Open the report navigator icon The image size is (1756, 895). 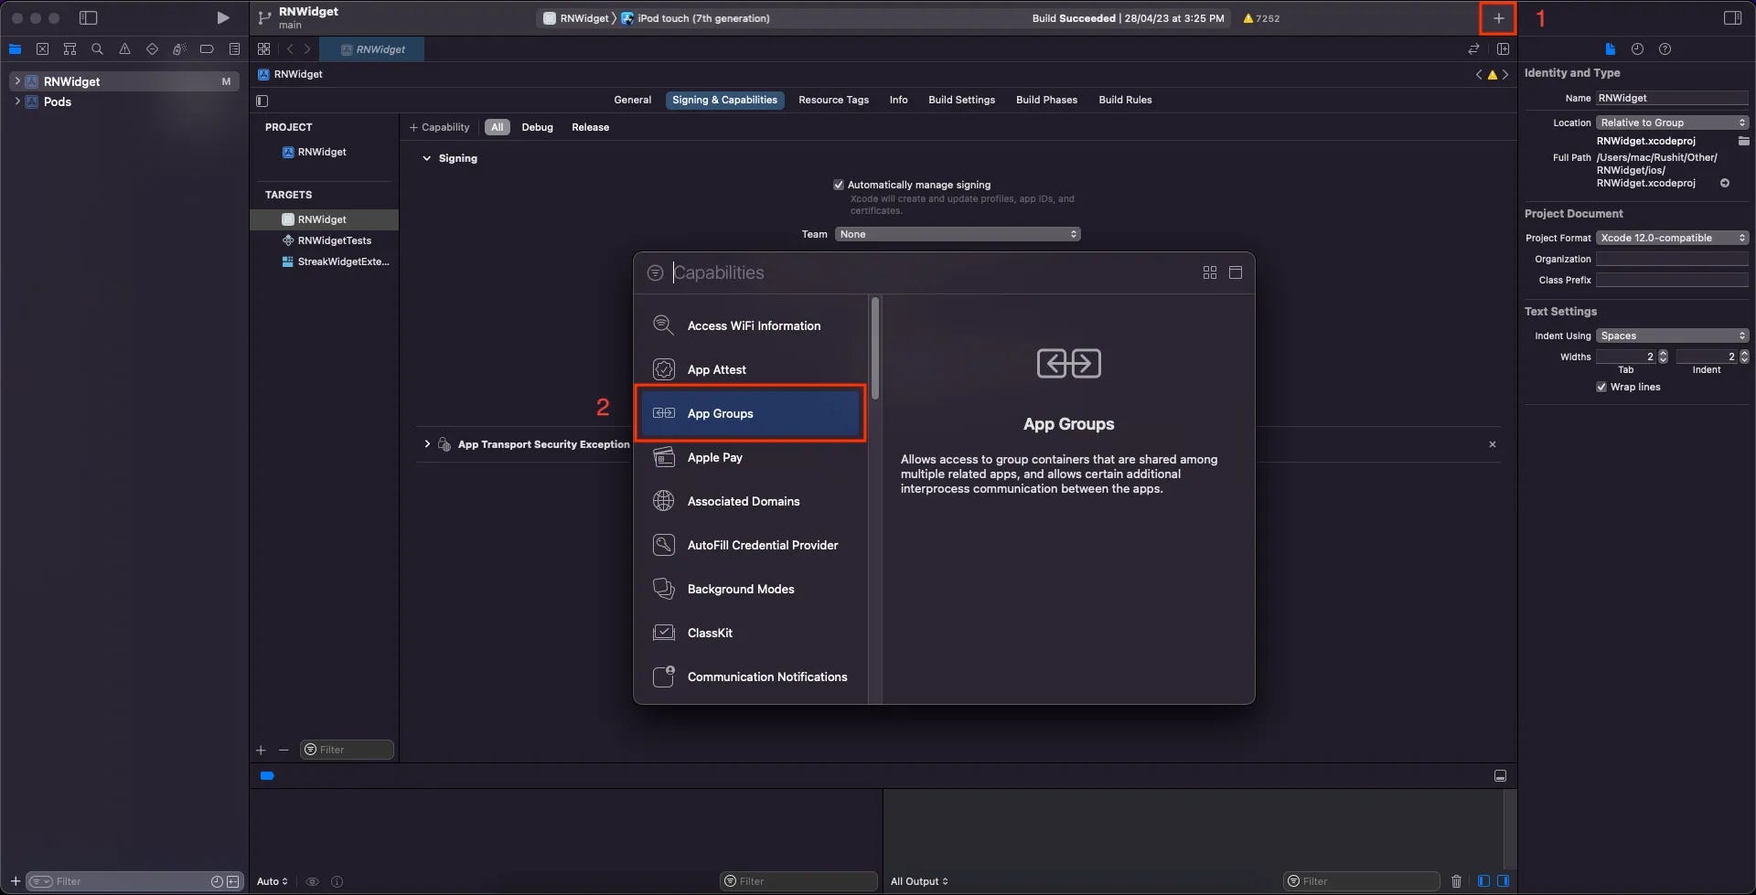click(x=234, y=49)
